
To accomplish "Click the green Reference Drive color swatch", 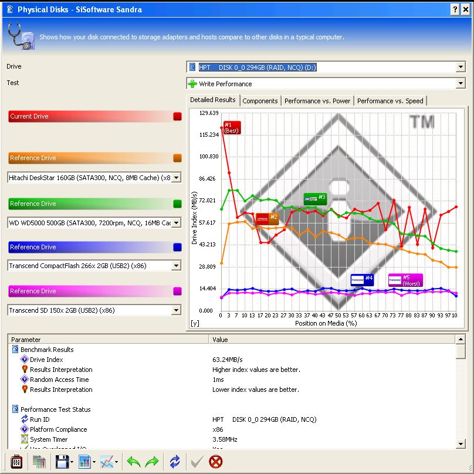I will tap(177, 204).
